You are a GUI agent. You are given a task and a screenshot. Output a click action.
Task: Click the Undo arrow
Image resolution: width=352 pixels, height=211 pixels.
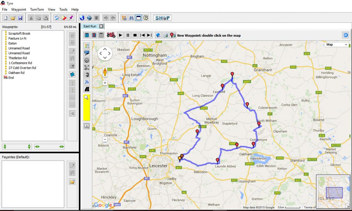tap(106, 18)
